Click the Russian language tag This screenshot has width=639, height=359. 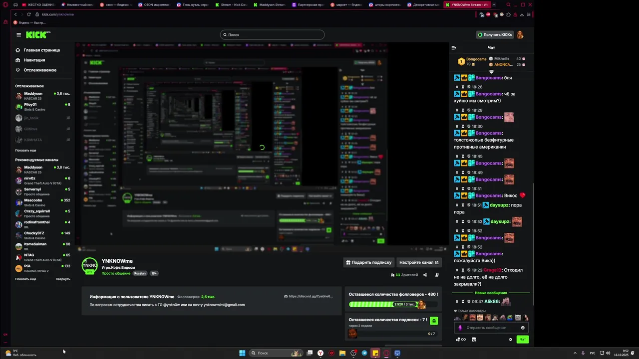point(140,273)
